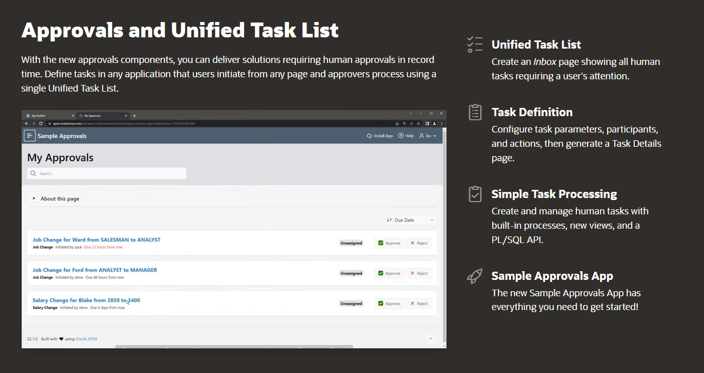Image resolution: width=704 pixels, height=373 pixels.
Task: Click the Install App cloud icon
Action: [370, 136]
